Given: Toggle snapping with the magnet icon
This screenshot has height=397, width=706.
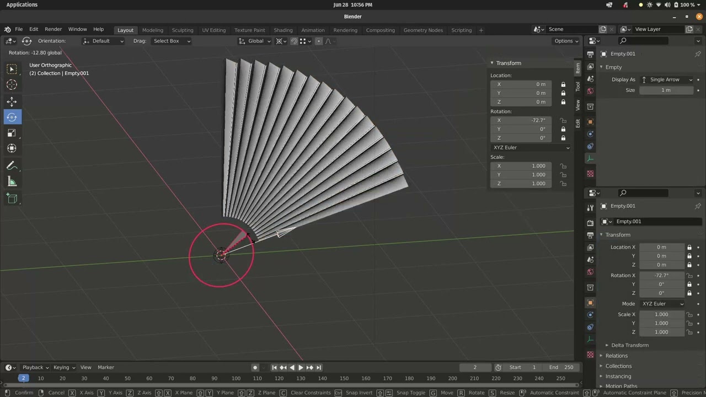Looking at the screenshot, I should pyautogui.click(x=295, y=41).
